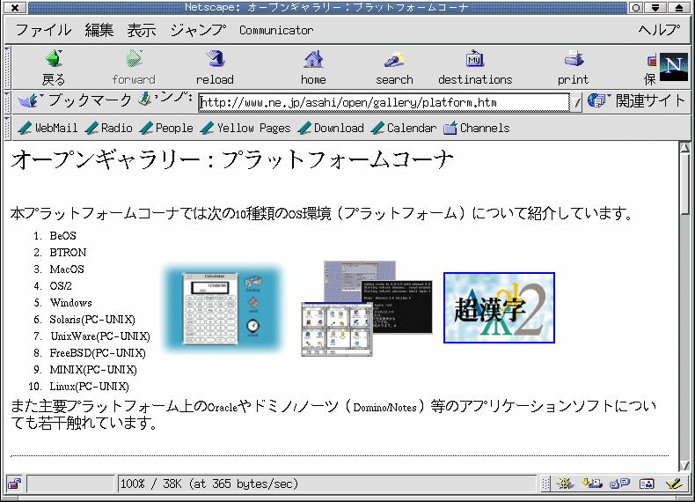This screenshot has height=502, width=695.
Task: Open Mailbox from component bar
Action: click(592, 483)
